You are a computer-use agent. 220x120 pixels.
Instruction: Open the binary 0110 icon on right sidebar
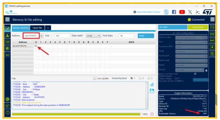[x=212, y=54]
